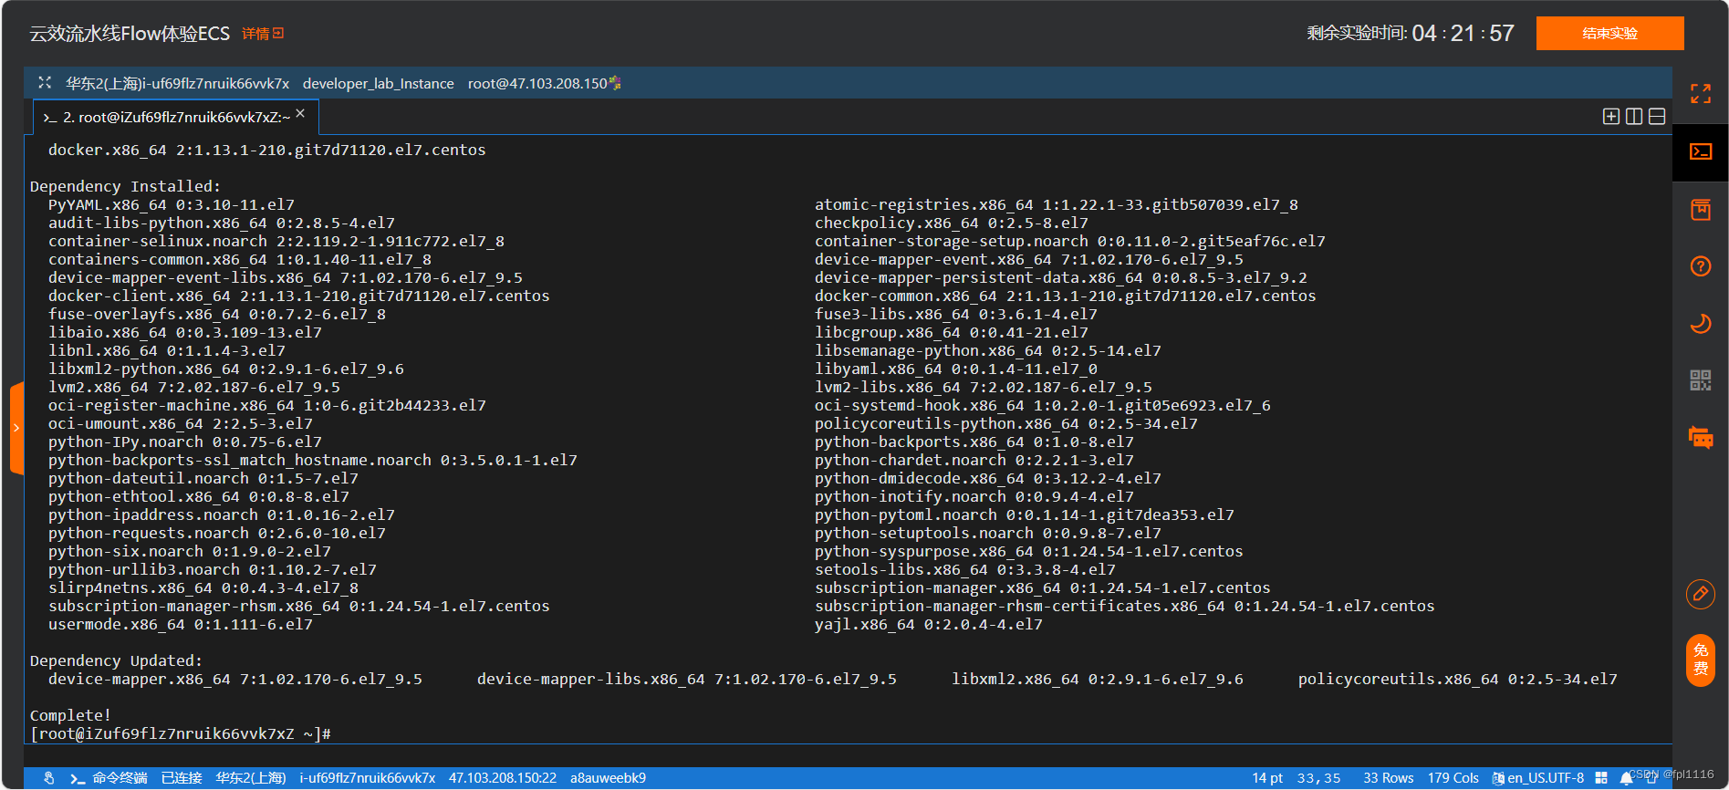1729x790 pixels.
Task: Click the remaining time 04:21:57 display
Action: click(1463, 34)
